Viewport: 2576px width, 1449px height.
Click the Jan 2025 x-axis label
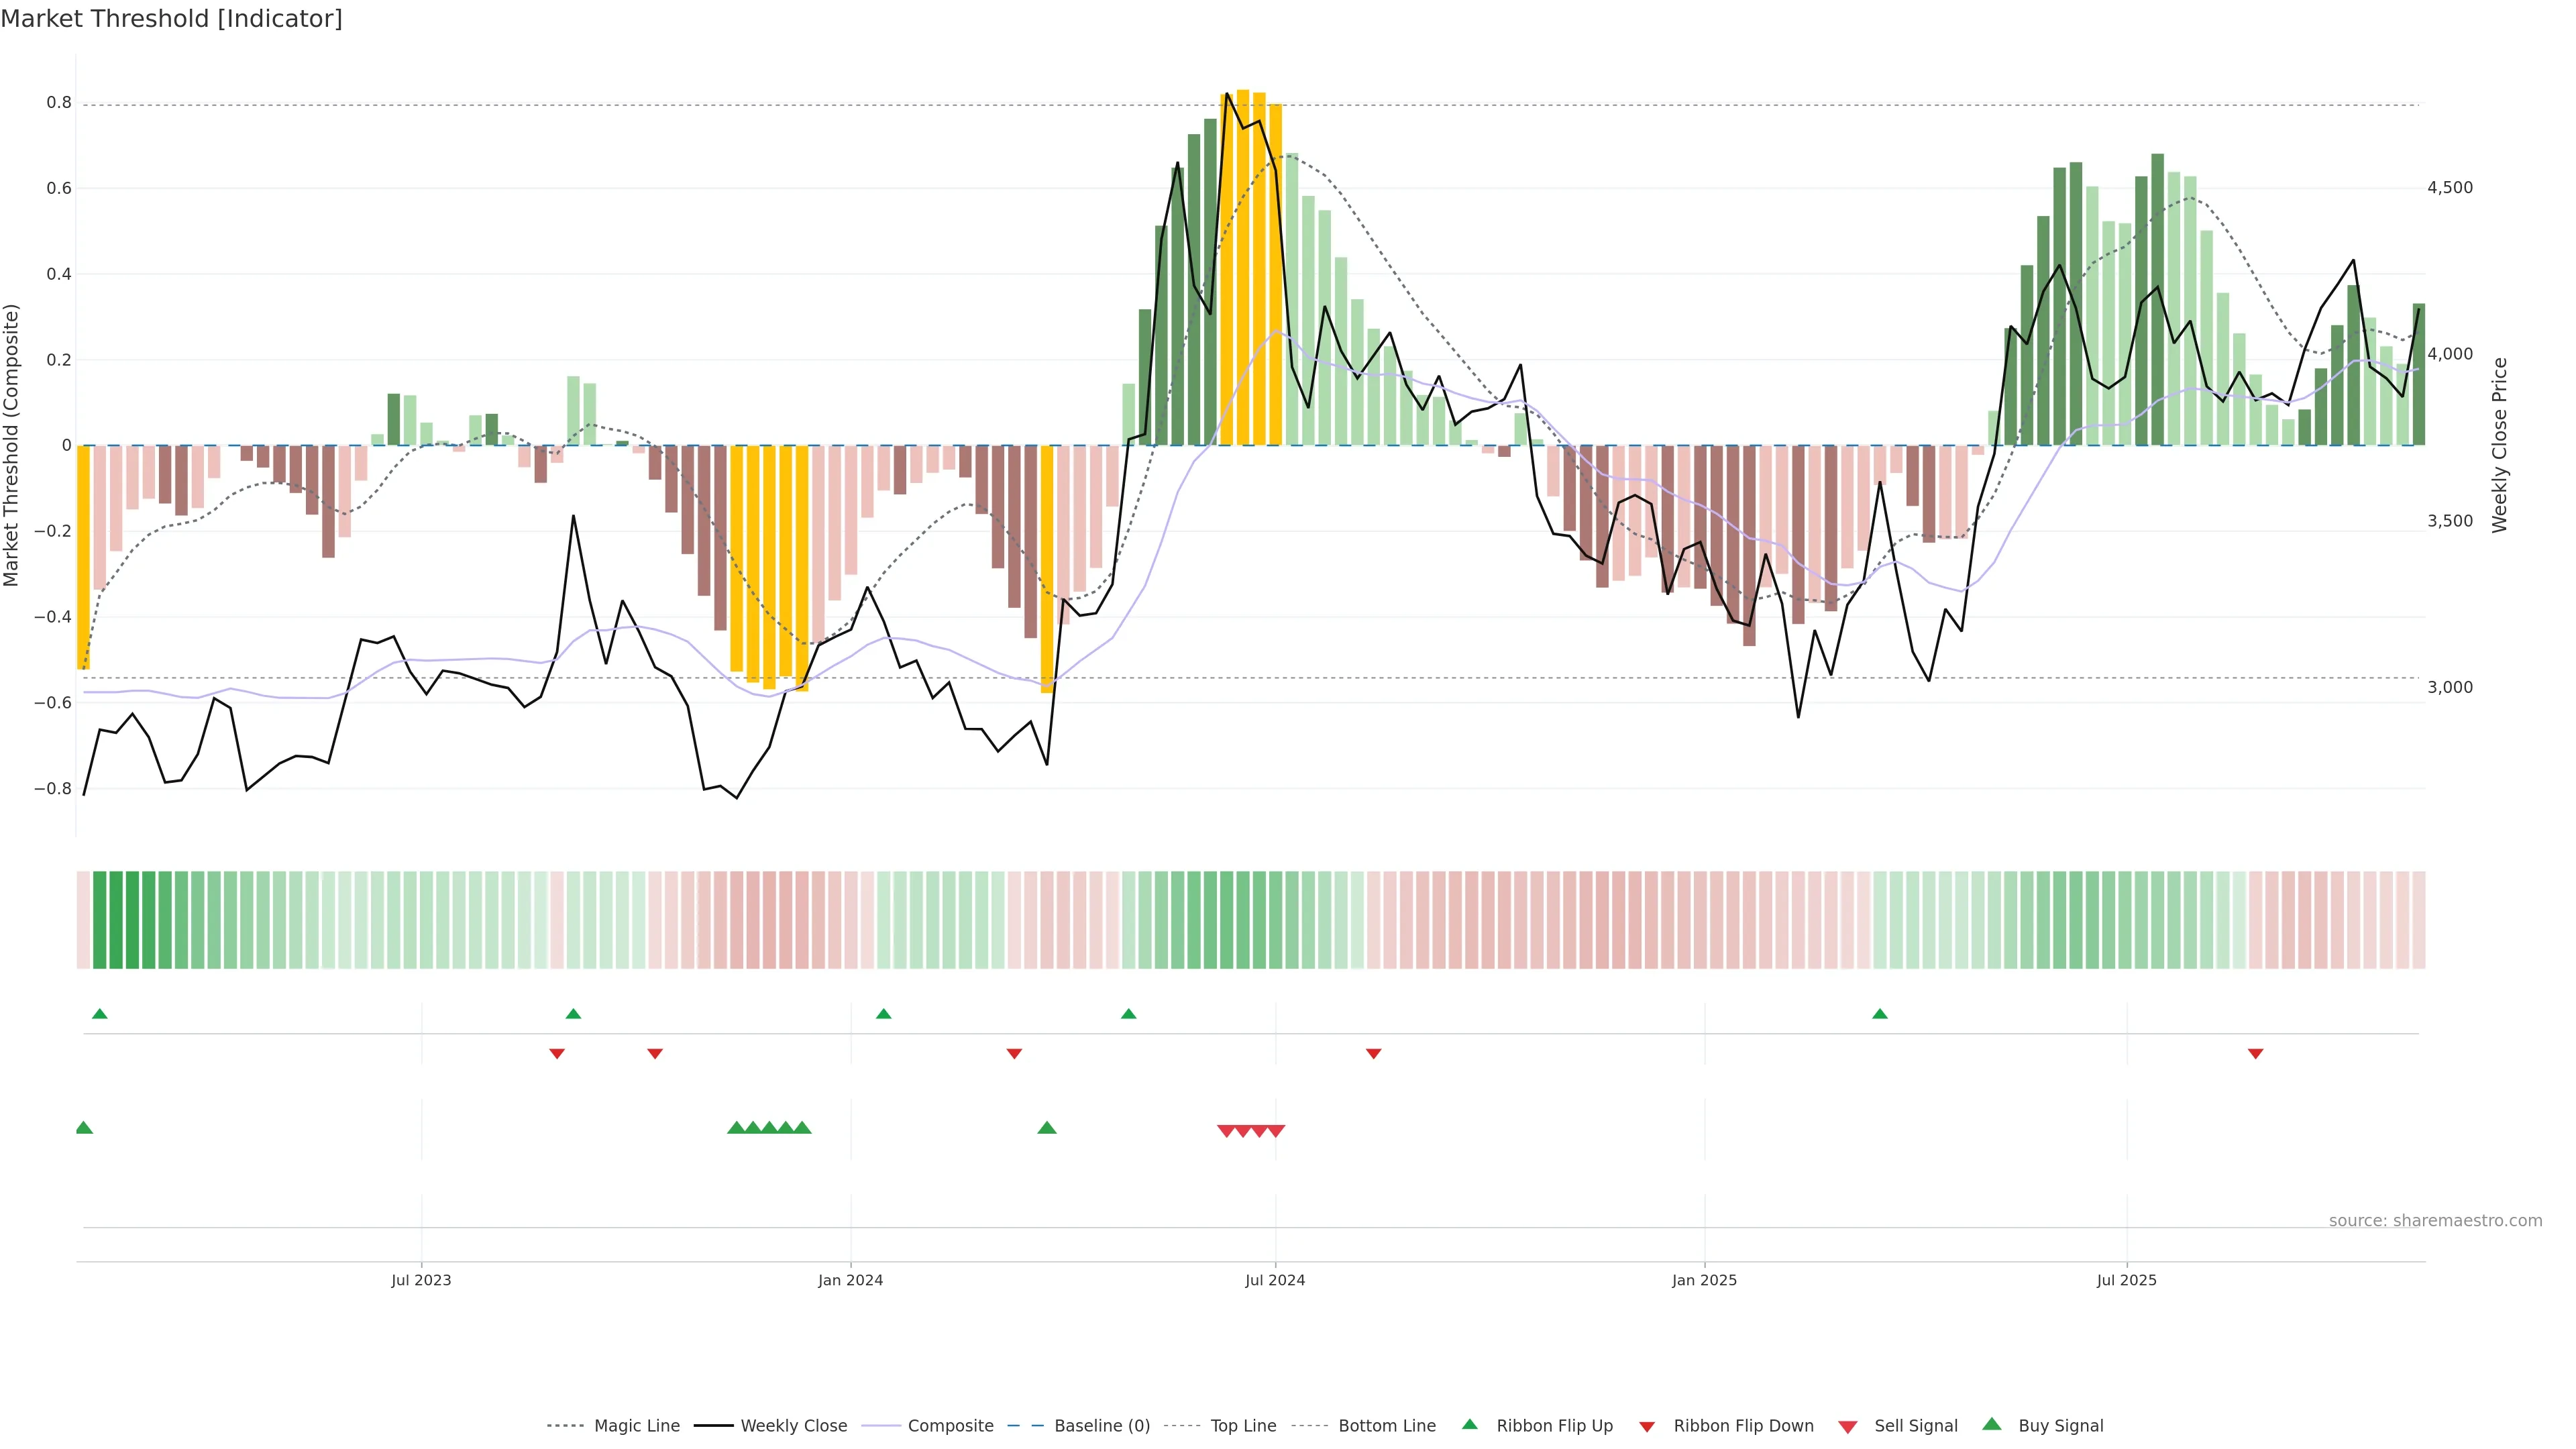tap(1704, 1280)
